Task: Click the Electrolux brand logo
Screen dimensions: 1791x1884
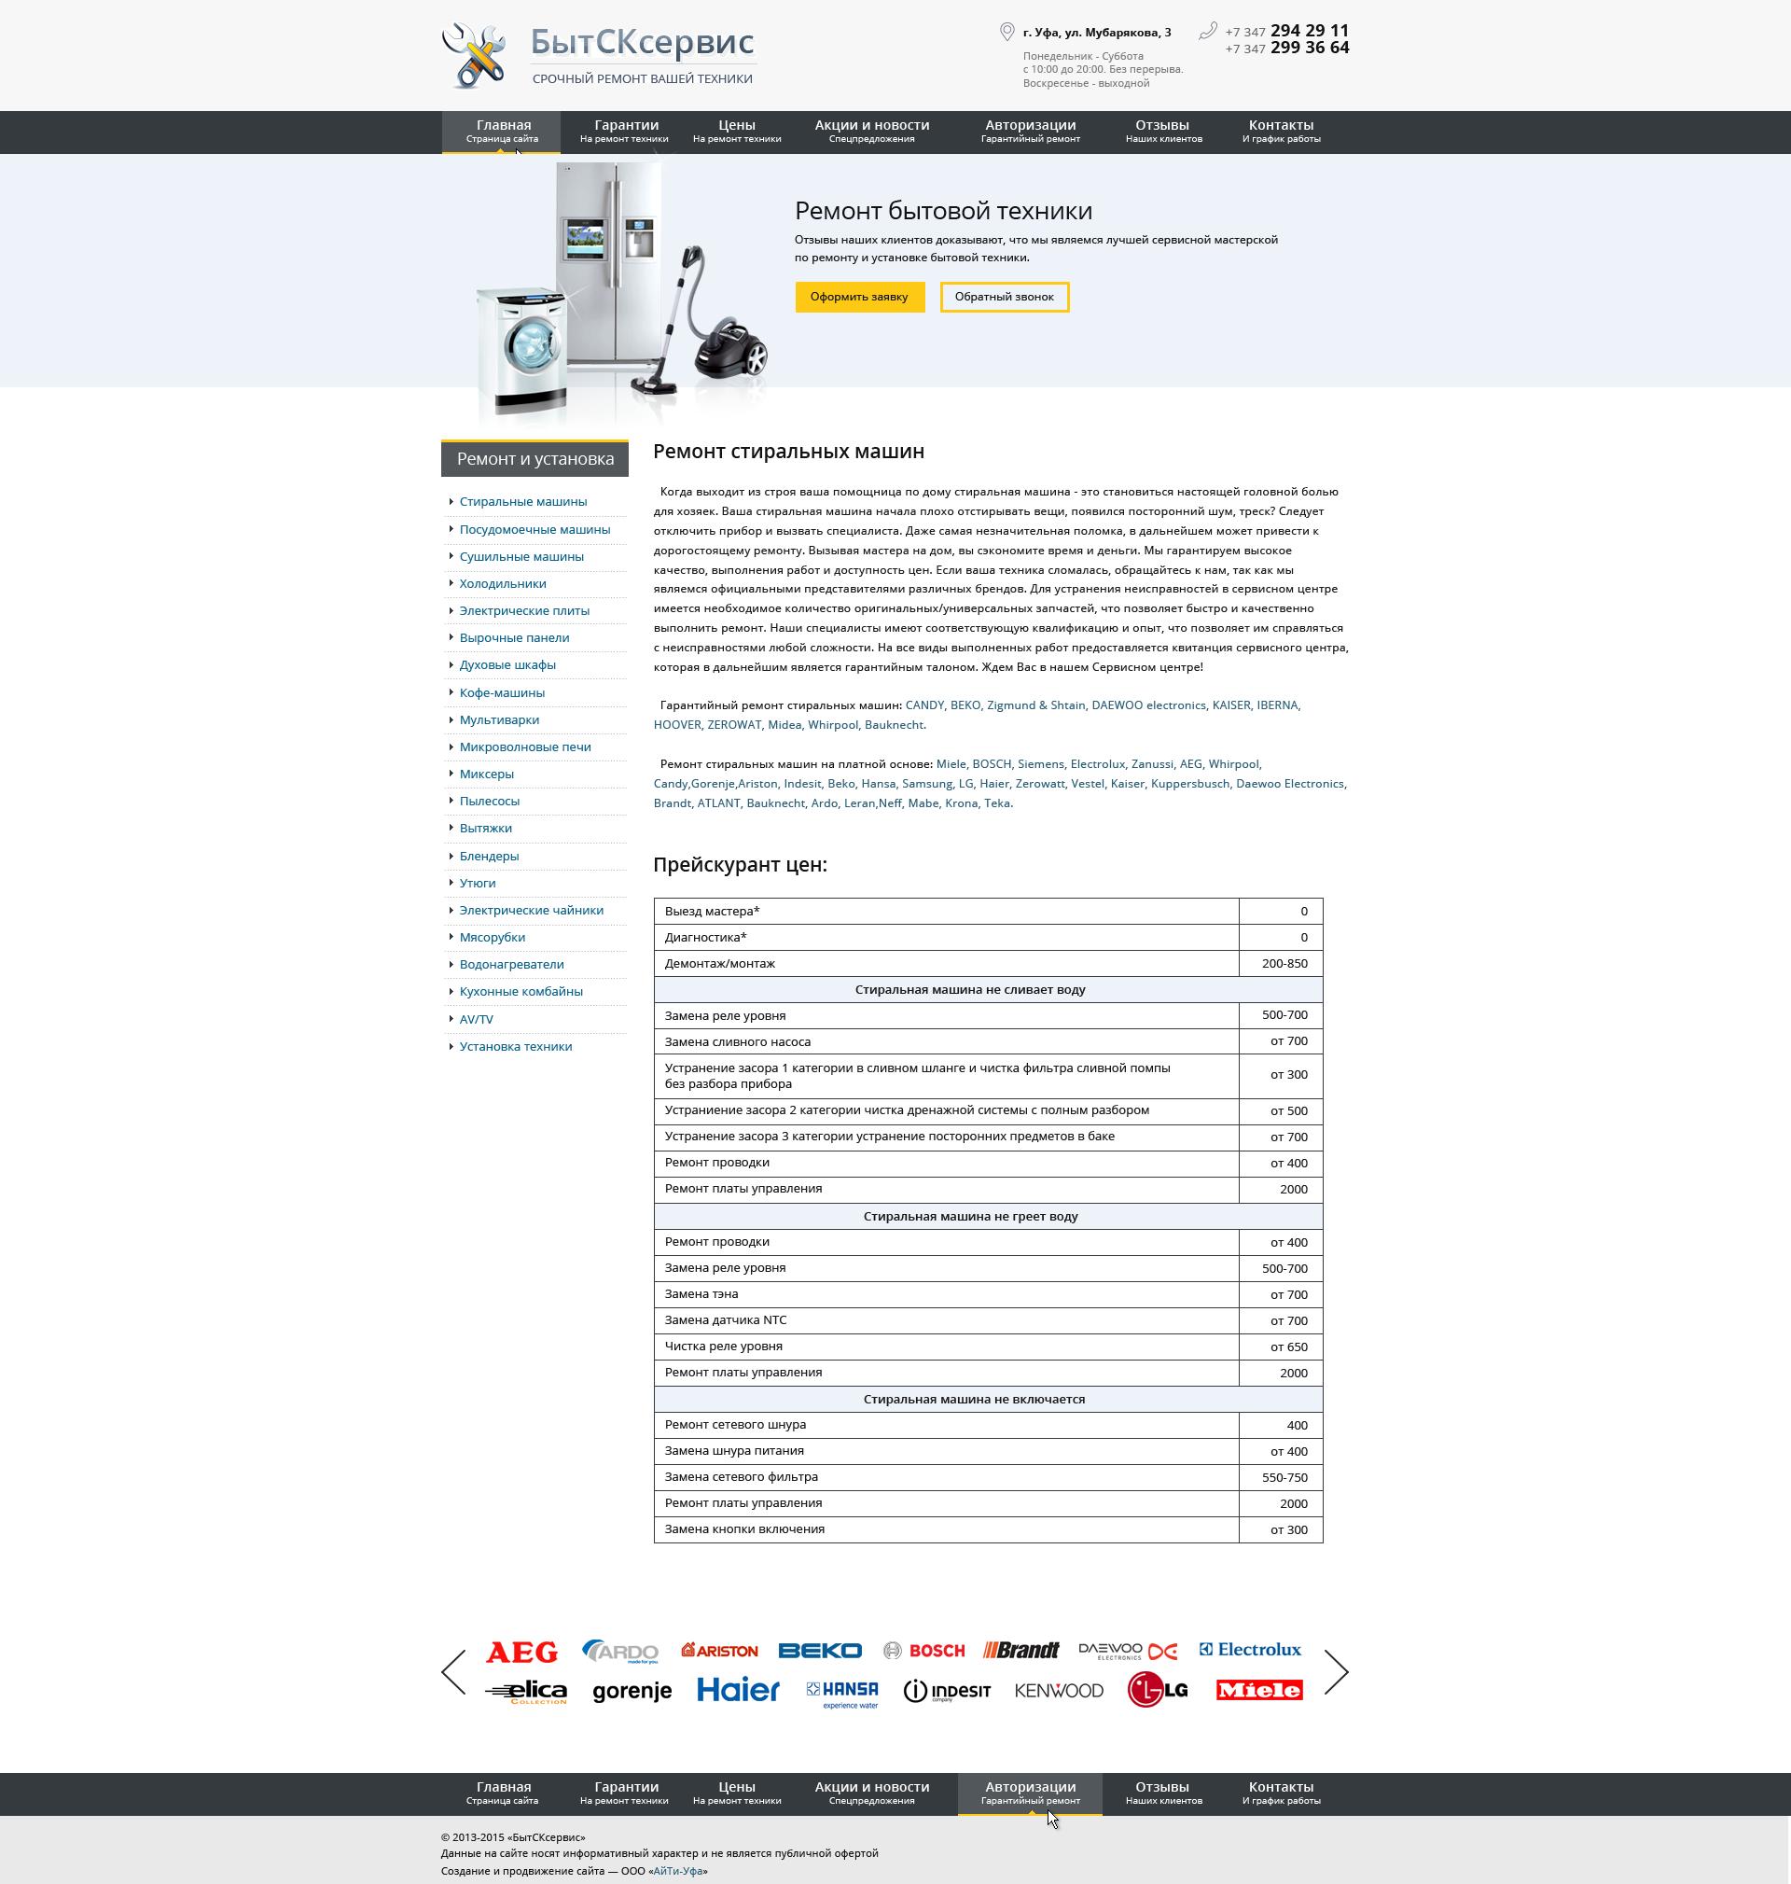Action: click(1251, 1650)
